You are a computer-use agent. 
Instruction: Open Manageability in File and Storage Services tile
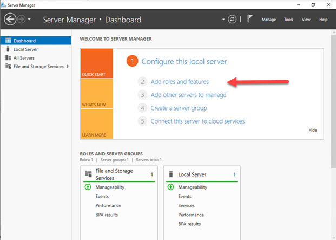coord(110,187)
